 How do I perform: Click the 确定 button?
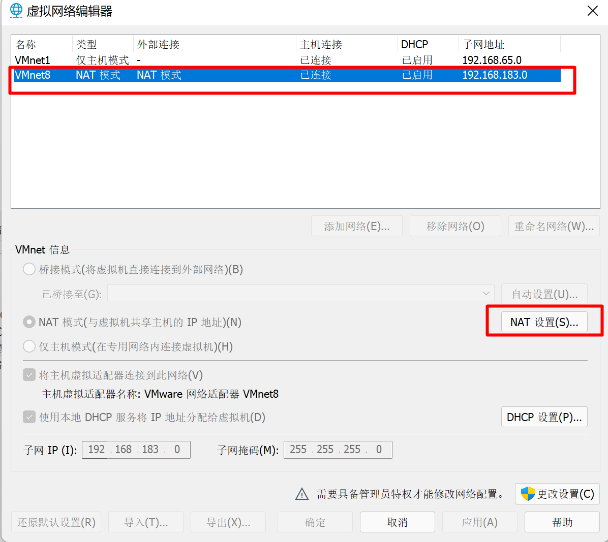click(x=315, y=522)
